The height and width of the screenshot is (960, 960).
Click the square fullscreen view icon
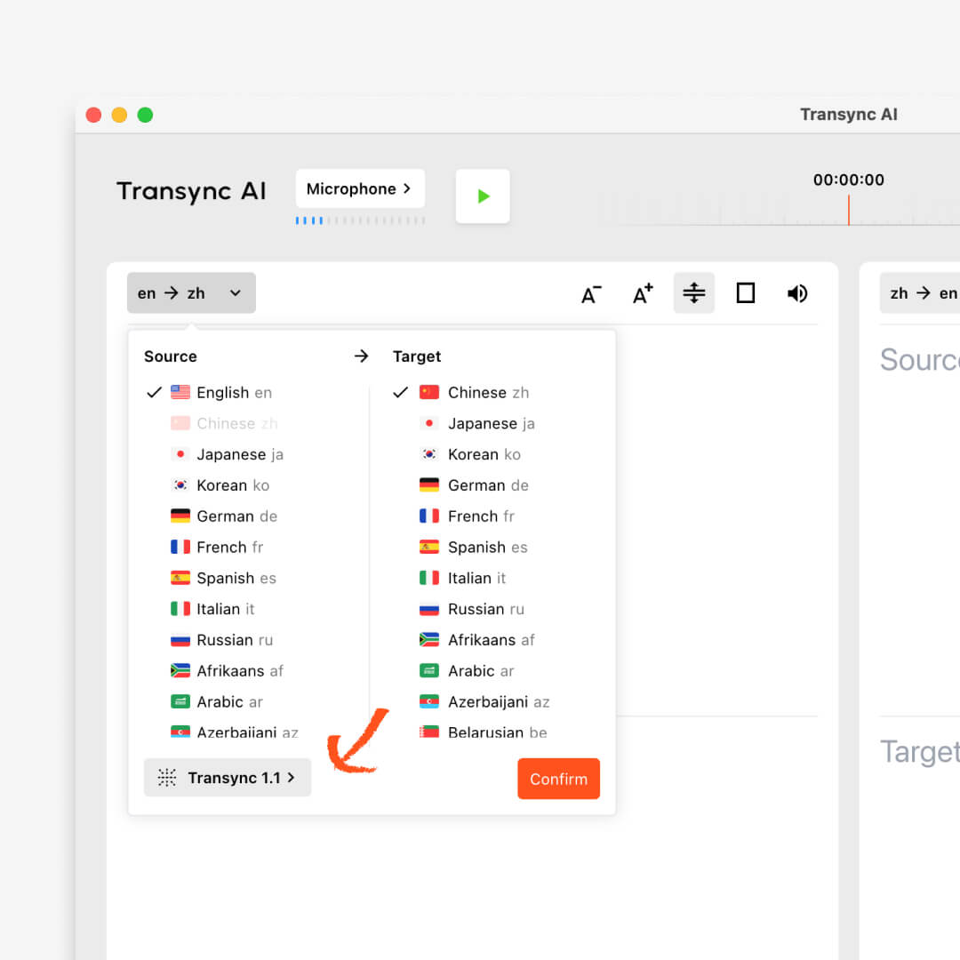pyautogui.click(x=746, y=293)
